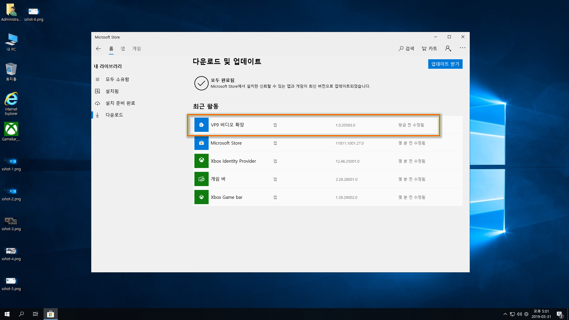Switch to the 앱 tab
The height and width of the screenshot is (320, 569).
coord(123,49)
